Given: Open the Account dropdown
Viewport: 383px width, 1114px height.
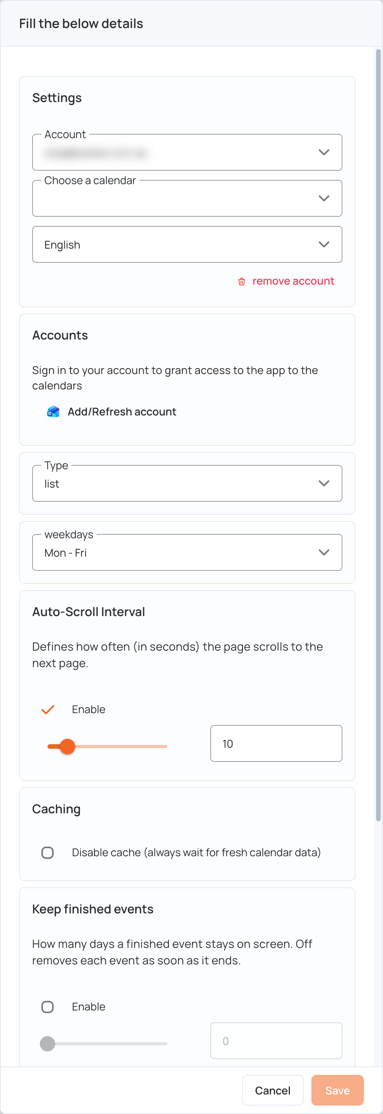Looking at the screenshot, I should click(187, 152).
